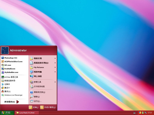Open 运行 run dialog icon

32,101
